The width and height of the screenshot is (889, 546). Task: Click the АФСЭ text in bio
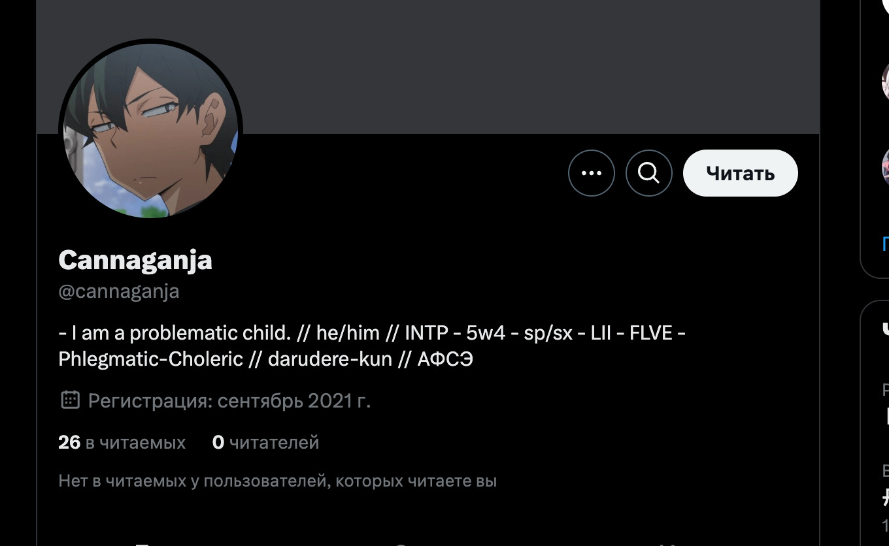click(x=444, y=359)
